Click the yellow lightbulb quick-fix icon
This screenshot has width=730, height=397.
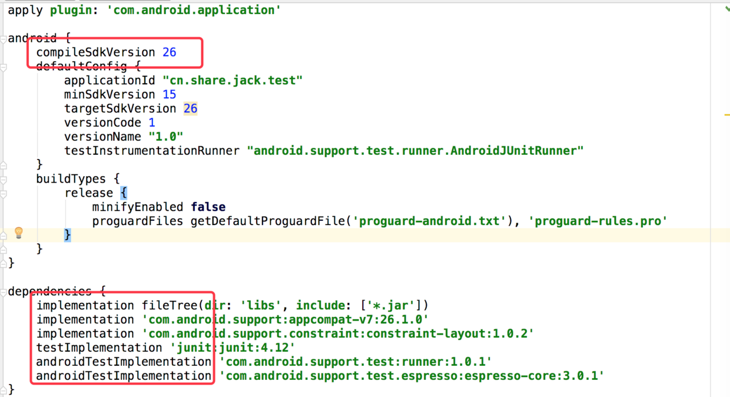[18, 233]
